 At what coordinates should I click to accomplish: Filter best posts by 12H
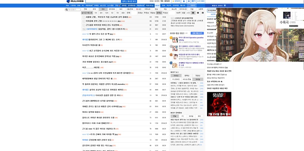click(106, 13)
